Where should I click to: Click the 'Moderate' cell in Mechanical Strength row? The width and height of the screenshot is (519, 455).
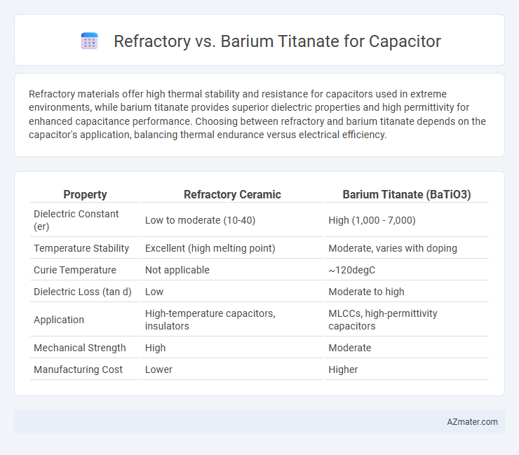tap(407, 348)
